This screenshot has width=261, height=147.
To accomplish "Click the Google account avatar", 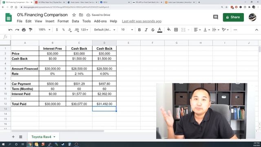I will (x=252, y=17).
